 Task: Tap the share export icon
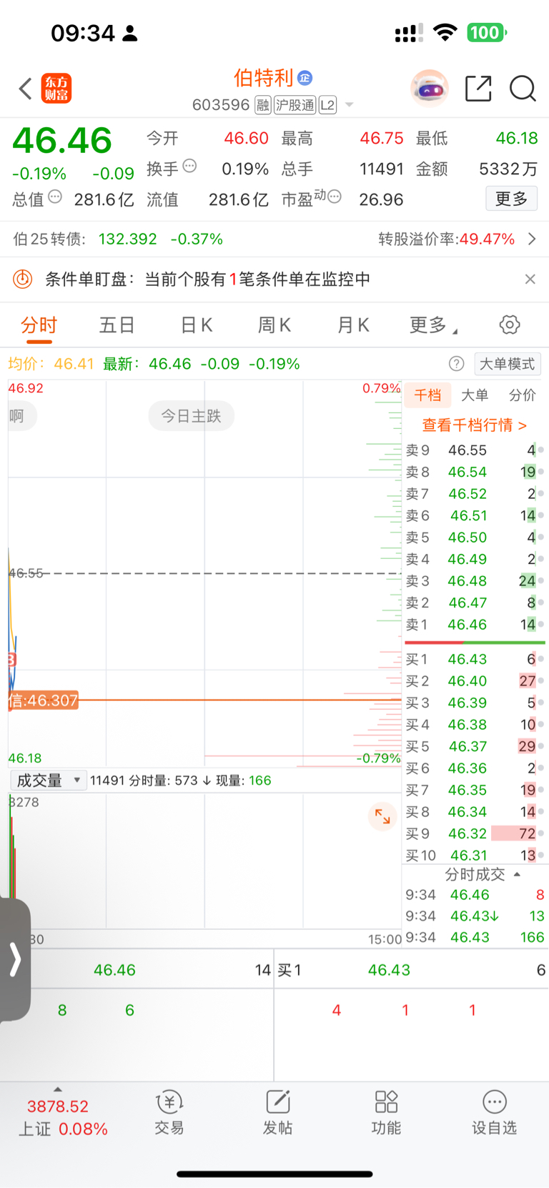pos(478,89)
